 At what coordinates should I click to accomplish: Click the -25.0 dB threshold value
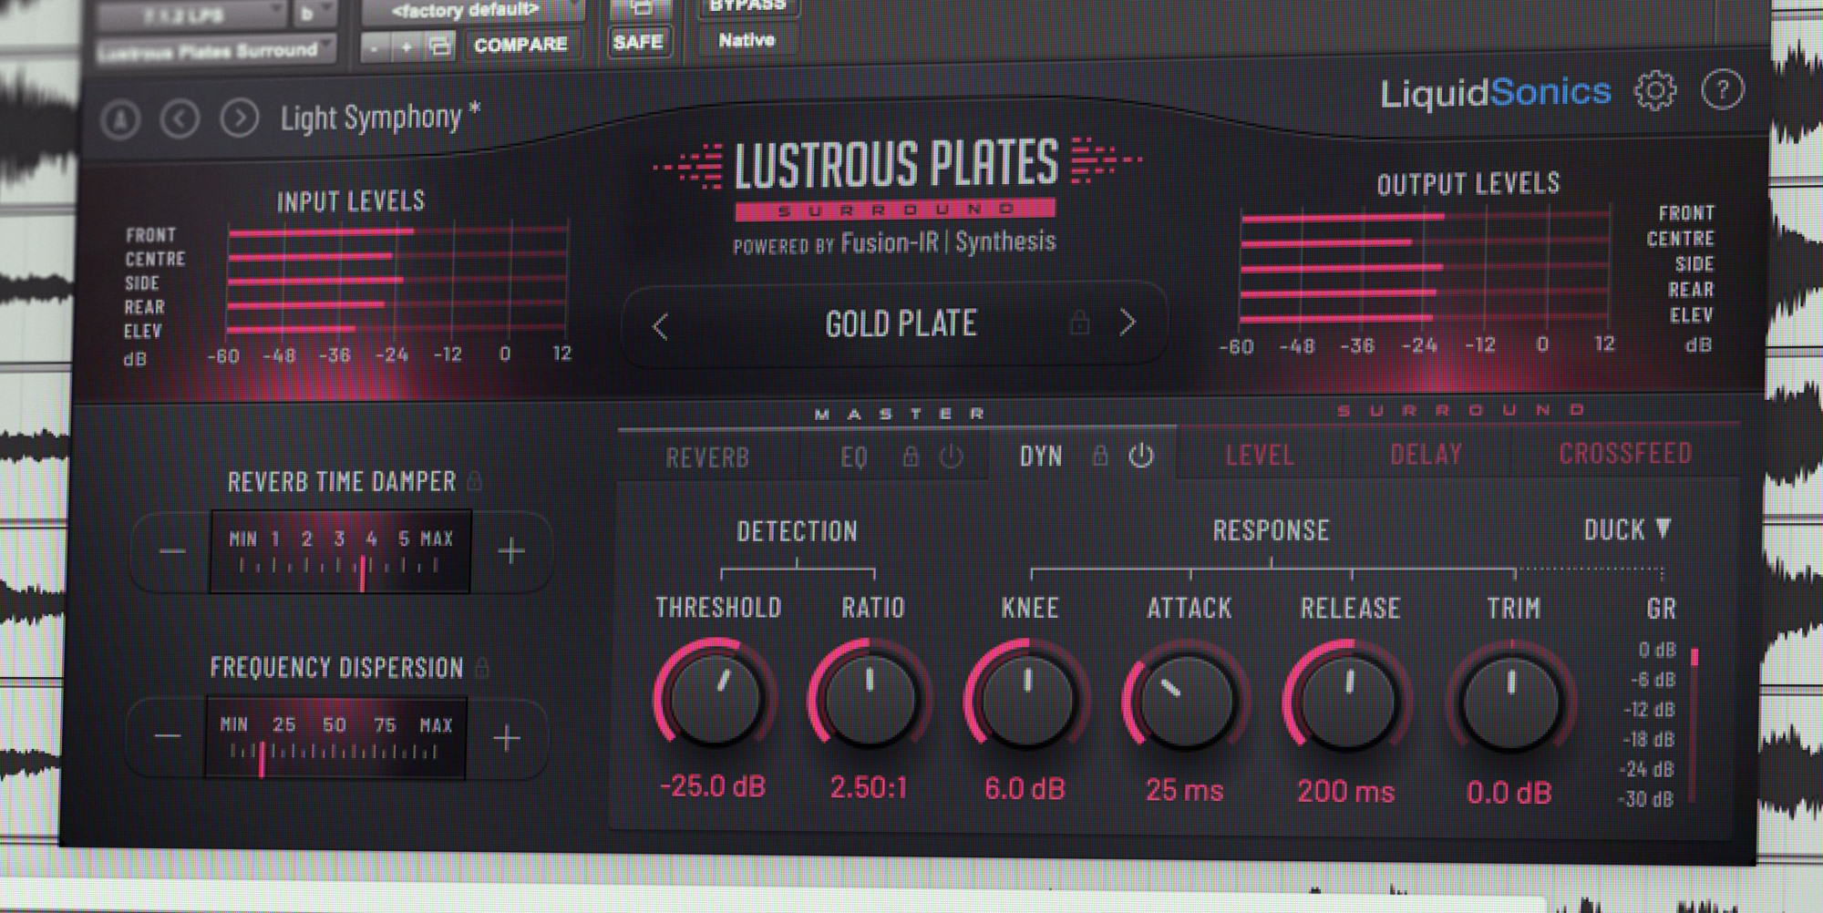(713, 786)
